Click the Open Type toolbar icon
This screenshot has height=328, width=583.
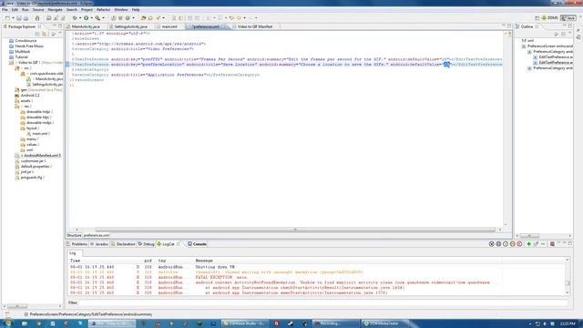pos(143,18)
